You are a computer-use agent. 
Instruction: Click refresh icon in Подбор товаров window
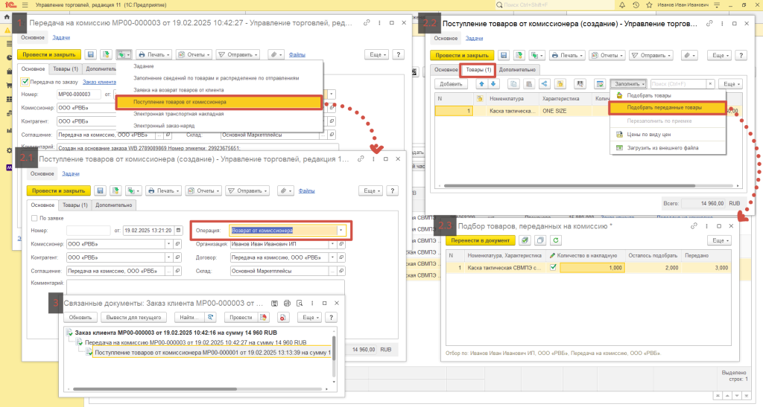pyautogui.click(x=556, y=240)
